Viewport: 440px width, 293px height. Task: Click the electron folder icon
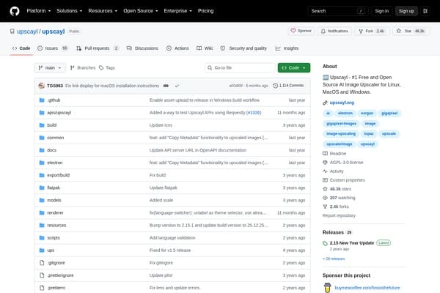tap(42, 163)
